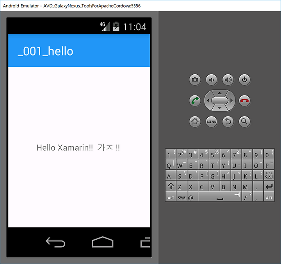The width and height of the screenshot is (281, 264).
Task: Click the D-pad center select button
Action: coord(220,101)
